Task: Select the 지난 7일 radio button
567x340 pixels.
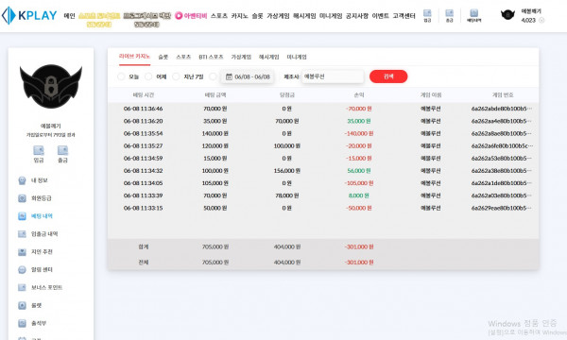Action: (176, 76)
